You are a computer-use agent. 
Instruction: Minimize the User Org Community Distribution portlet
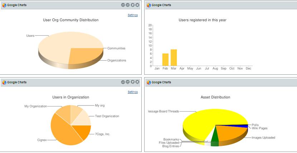[128, 5]
